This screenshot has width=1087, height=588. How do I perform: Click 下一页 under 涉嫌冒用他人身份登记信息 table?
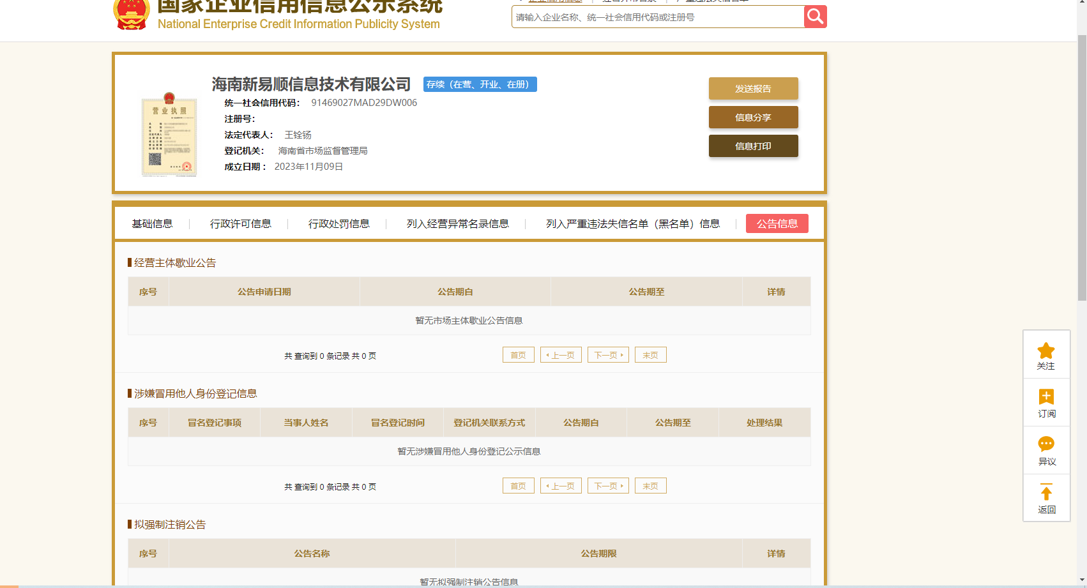[608, 486]
